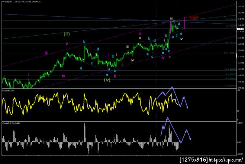This screenshot has width=245, height=164.
Task: Click the OsMA indicator label in subwindow
Action: click(x=11, y=123)
